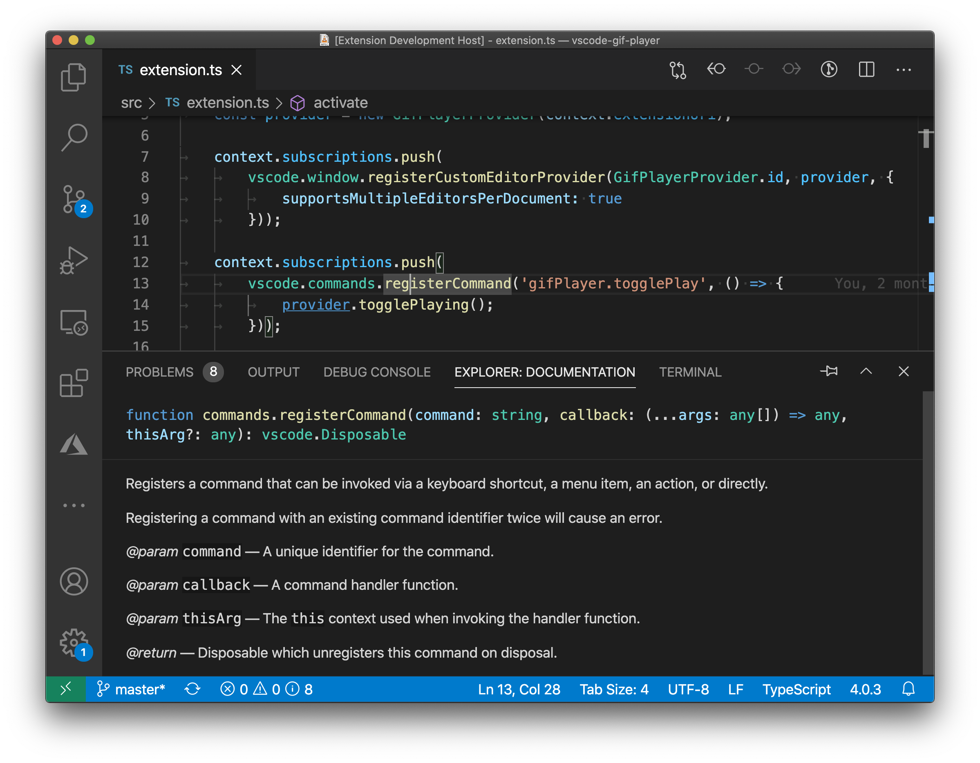Click the notifications bell icon in status bar
The width and height of the screenshot is (980, 763).
pyautogui.click(x=908, y=689)
